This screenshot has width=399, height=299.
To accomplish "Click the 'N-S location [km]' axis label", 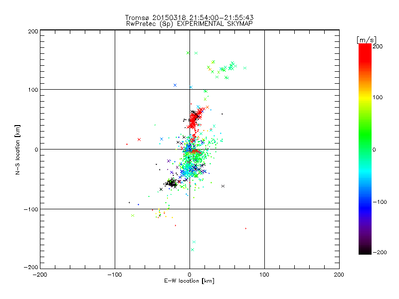I will point(17,149).
